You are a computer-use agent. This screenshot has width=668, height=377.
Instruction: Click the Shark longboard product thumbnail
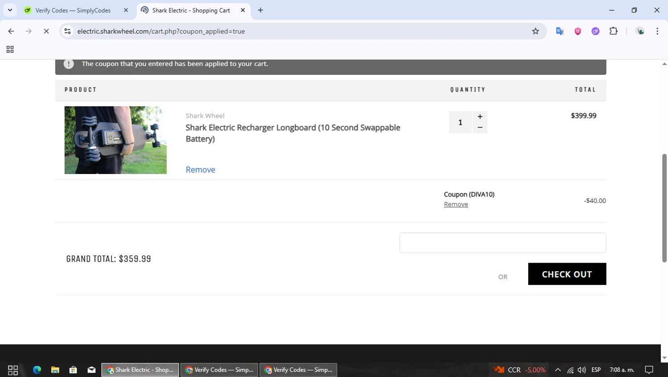[x=115, y=140]
